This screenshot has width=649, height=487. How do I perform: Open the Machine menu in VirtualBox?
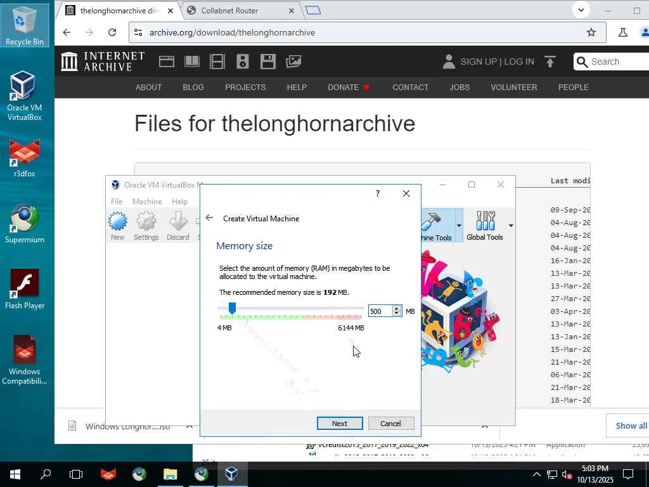click(147, 201)
